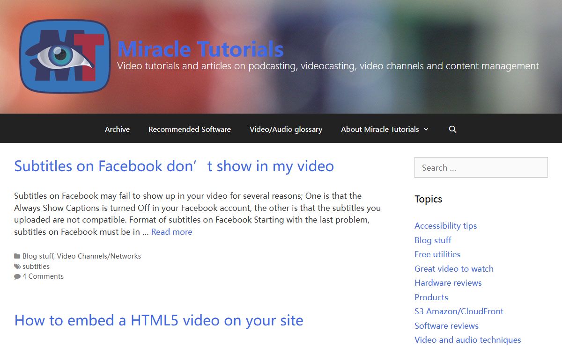Open Great video to watch topic

click(454, 269)
